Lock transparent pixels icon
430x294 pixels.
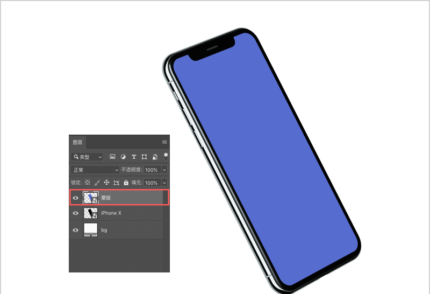click(x=87, y=183)
